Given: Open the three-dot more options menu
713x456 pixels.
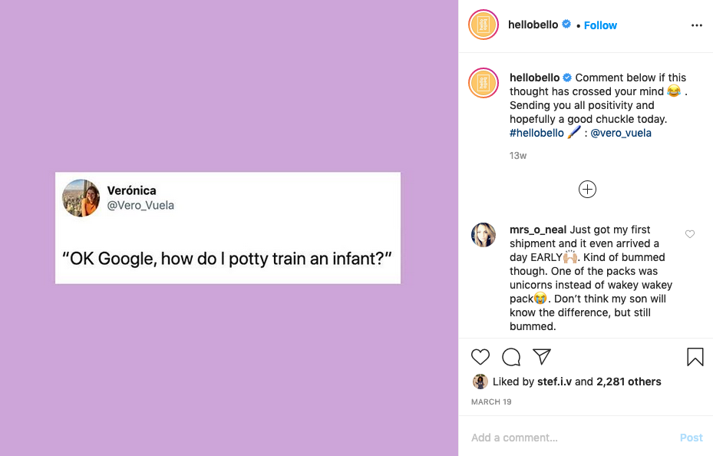Looking at the screenshot, I should [696, 25].
